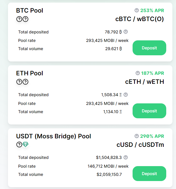Click first token icon under USDT Pool
This screenshot has height=189, width=176.
pos(19,145)
